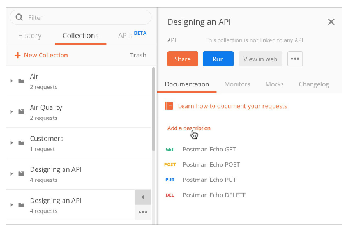Collapse details panel with the left arrow
Viewport: 346px width, 230px height.
click(x=143, y=197)
